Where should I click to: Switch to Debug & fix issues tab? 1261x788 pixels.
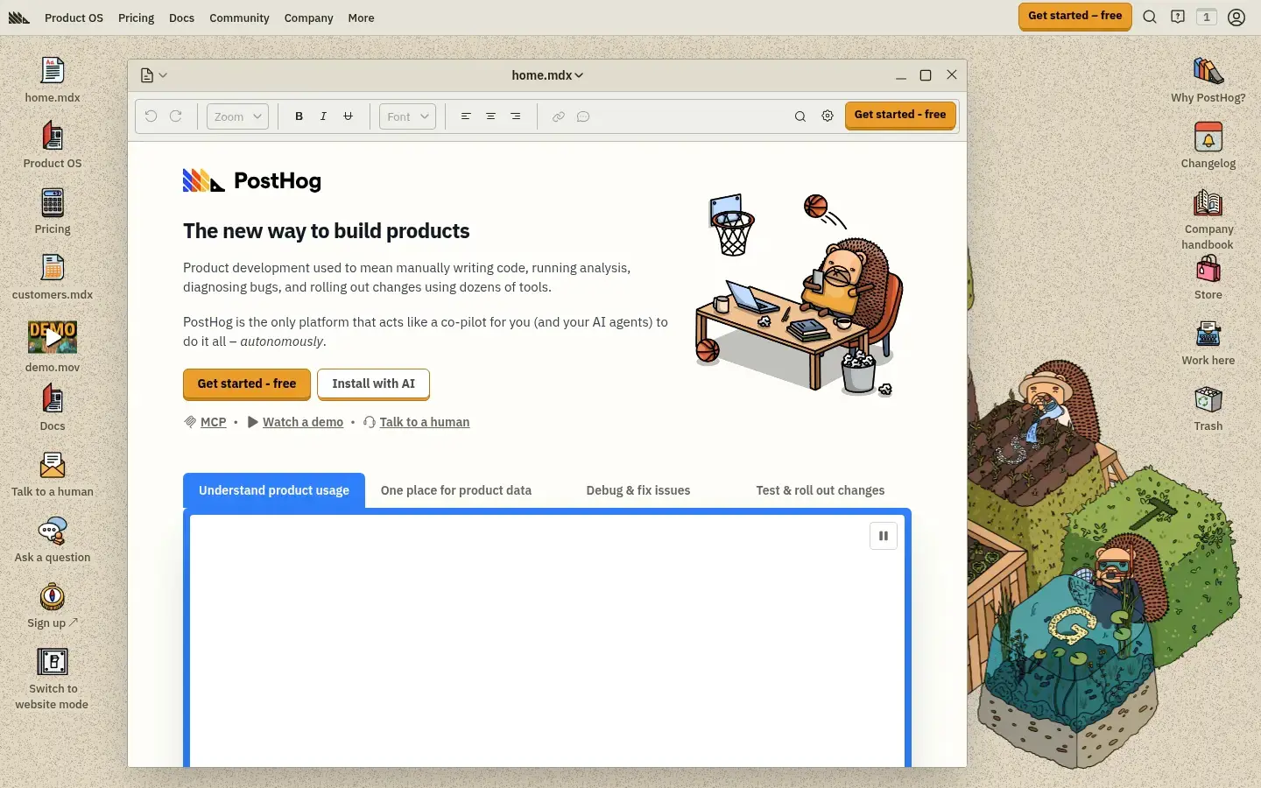[638, 490]
